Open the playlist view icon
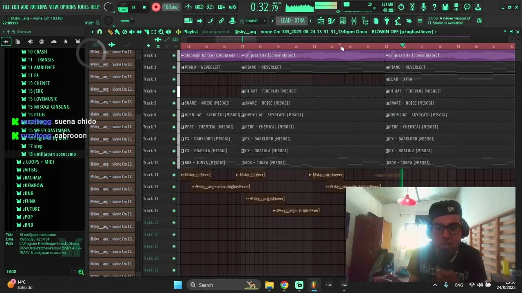Screen dimensions: 522x293 [x=321, y=21]
